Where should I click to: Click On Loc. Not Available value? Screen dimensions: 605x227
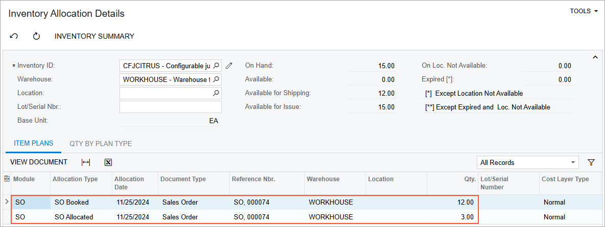(x=565, y=66)
